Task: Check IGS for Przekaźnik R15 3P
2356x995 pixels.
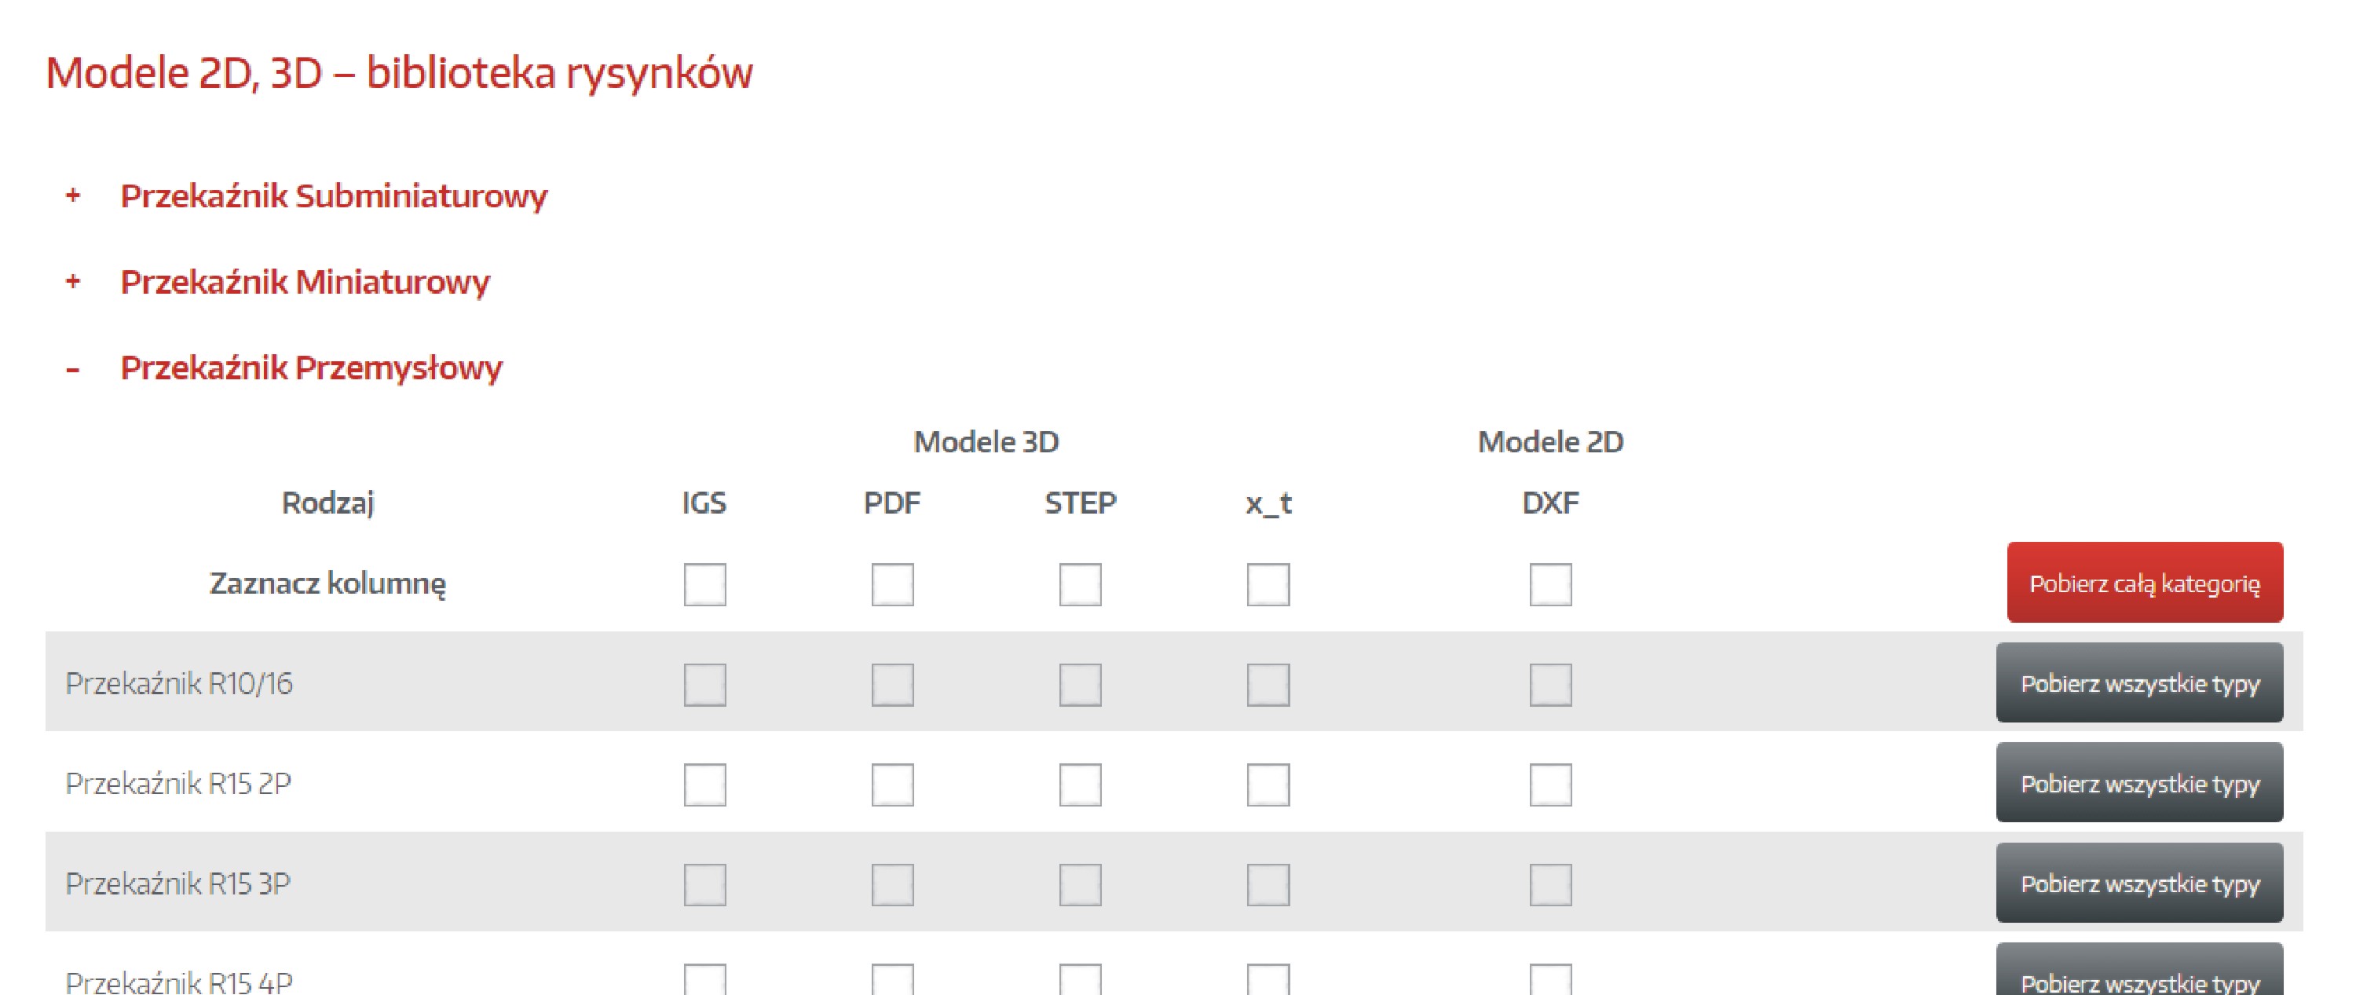Action: (704, 884)
